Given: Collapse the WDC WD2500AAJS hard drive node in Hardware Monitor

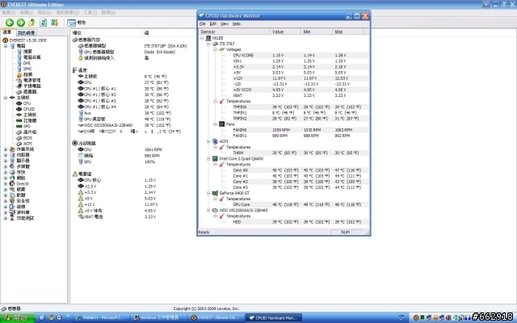Looking at the screenshot, I should [208, 210].
